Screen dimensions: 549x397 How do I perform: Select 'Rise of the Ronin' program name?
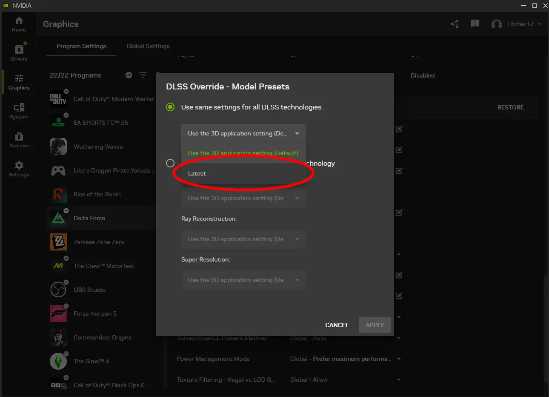97,194
